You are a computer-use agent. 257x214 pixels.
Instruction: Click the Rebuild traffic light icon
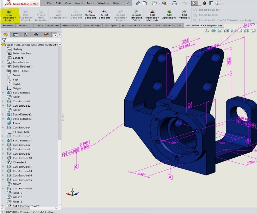[x=204, y=3]
